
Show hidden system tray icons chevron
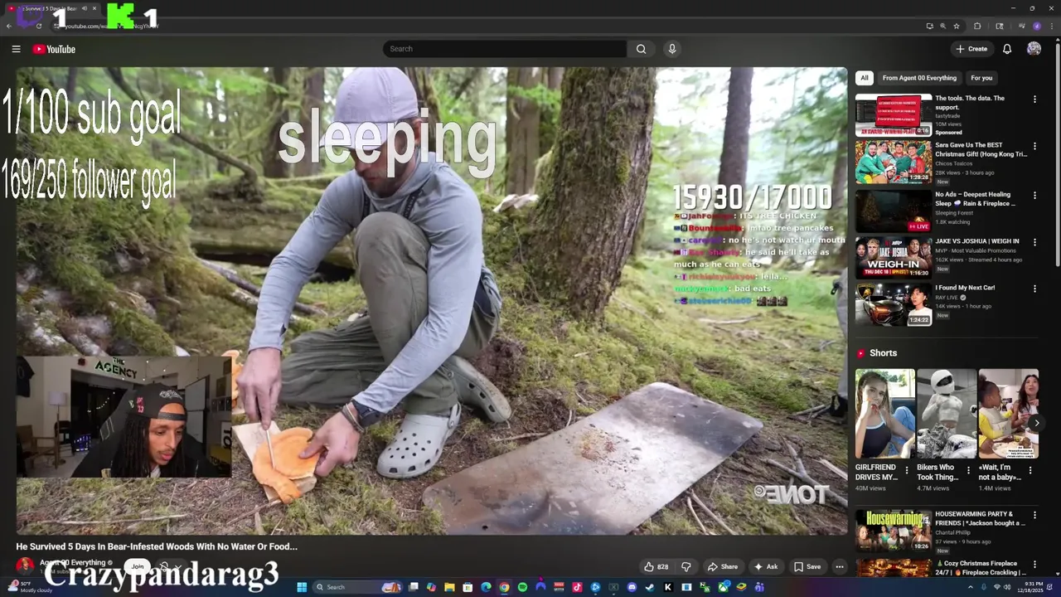click(971, 587)
